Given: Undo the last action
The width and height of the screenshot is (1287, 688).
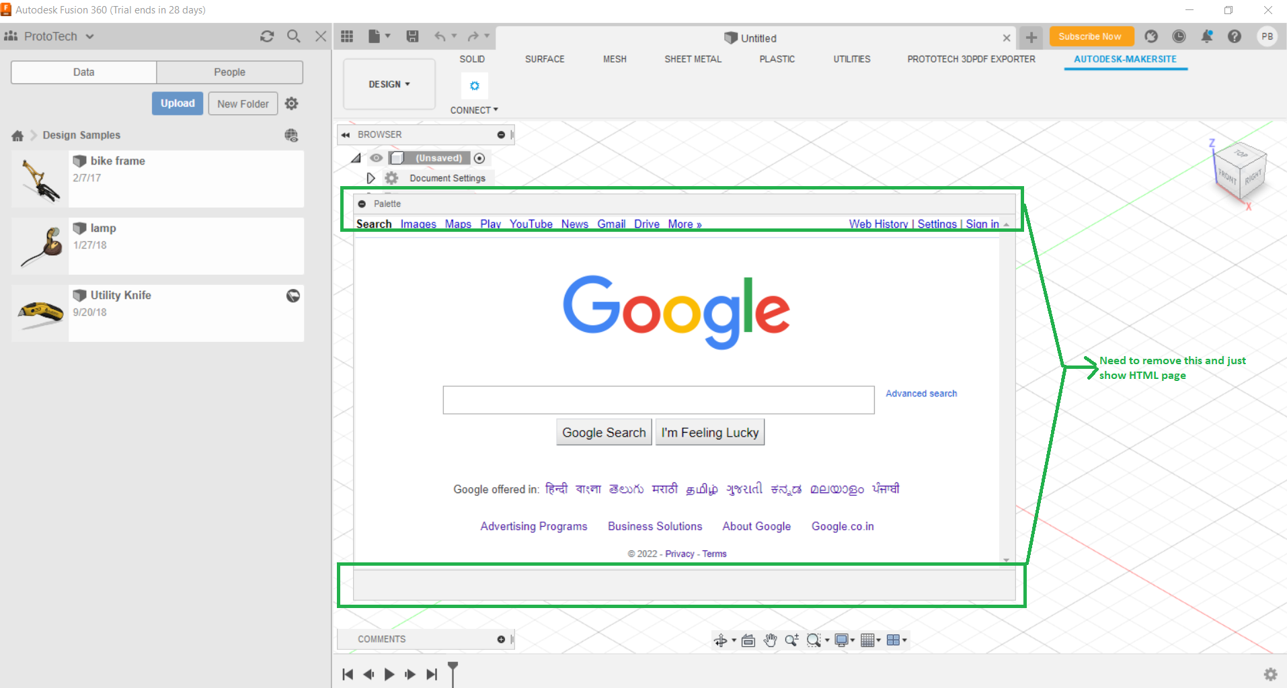Looking at the screenshot, I should pyautogui.click(x=440, y=36).
